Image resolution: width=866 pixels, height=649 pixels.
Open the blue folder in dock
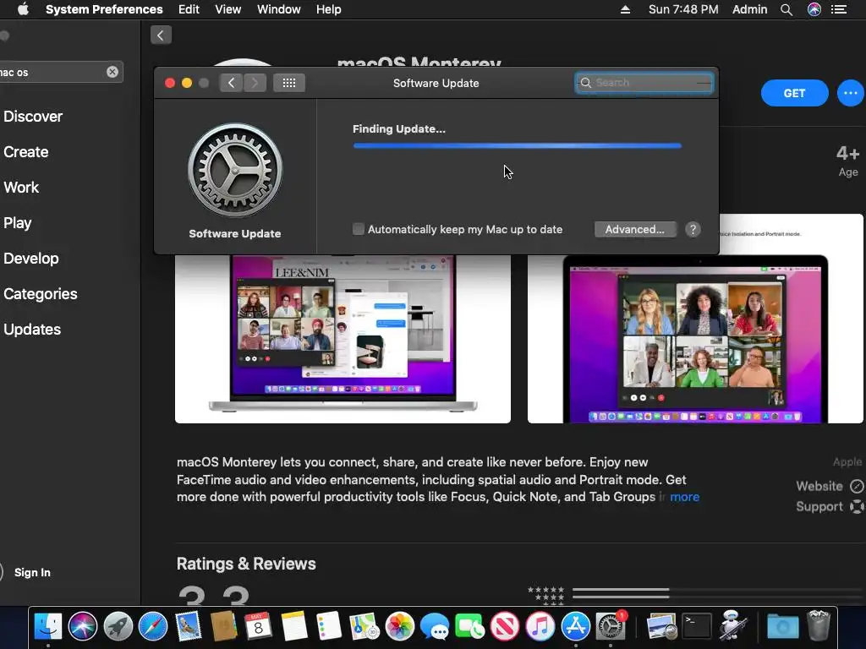coord(782,626)
